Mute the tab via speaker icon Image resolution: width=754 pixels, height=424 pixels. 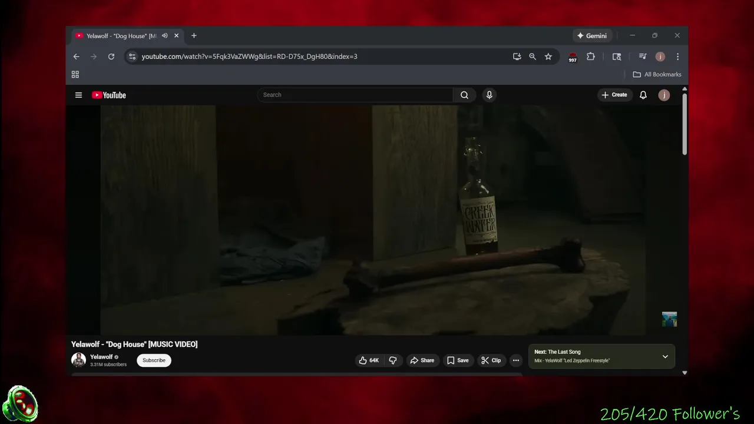point(165,36)
